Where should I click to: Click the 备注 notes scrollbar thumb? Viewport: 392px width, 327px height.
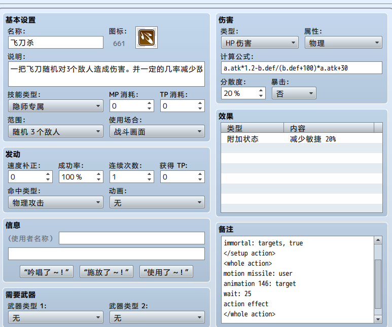click(x=378, y=284)
